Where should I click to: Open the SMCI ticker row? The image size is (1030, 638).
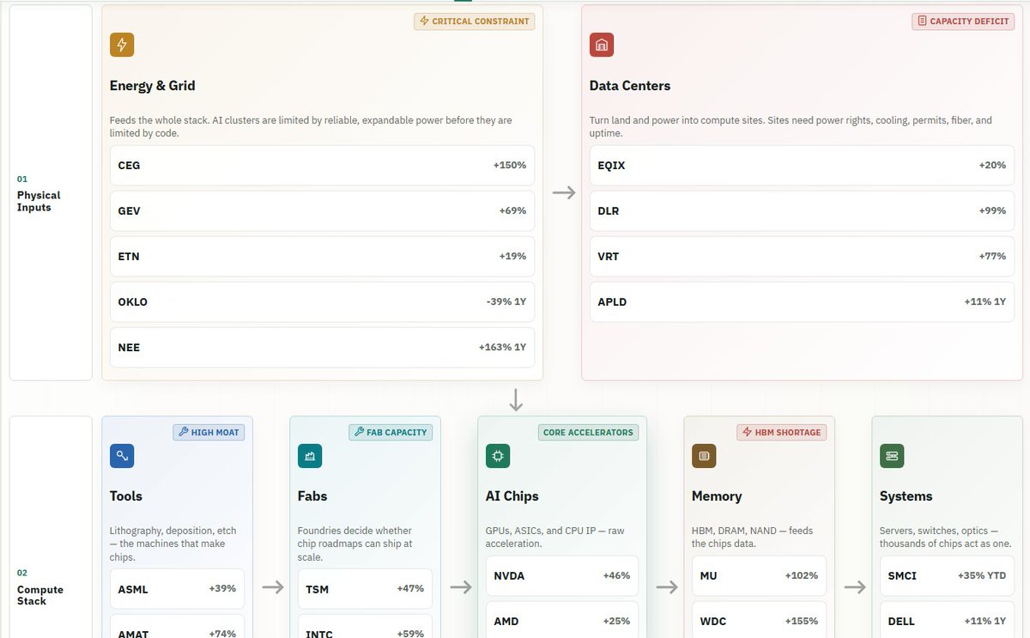click(x=947, y=575)
